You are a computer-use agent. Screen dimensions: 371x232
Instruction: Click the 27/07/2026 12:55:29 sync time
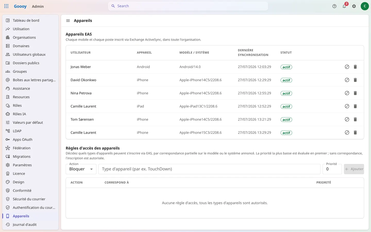click(x=254, y=93)
